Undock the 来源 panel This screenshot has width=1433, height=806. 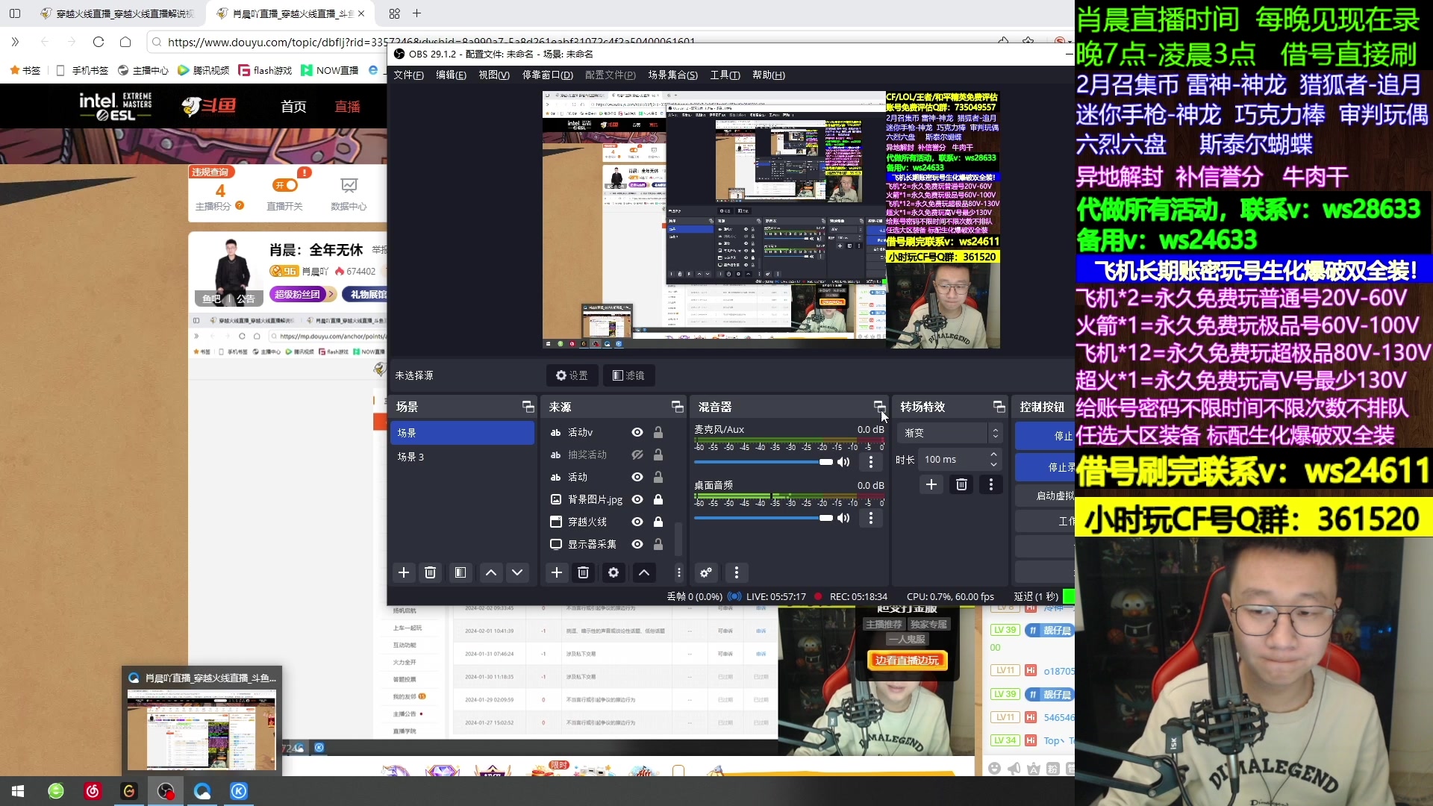click(678, 407)
